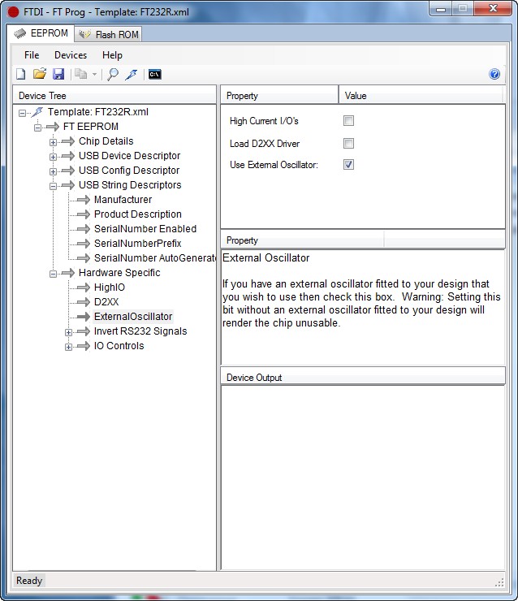The image size is (518, 601).
Task: Select the HighIO tree item
Action: point(109,288)
